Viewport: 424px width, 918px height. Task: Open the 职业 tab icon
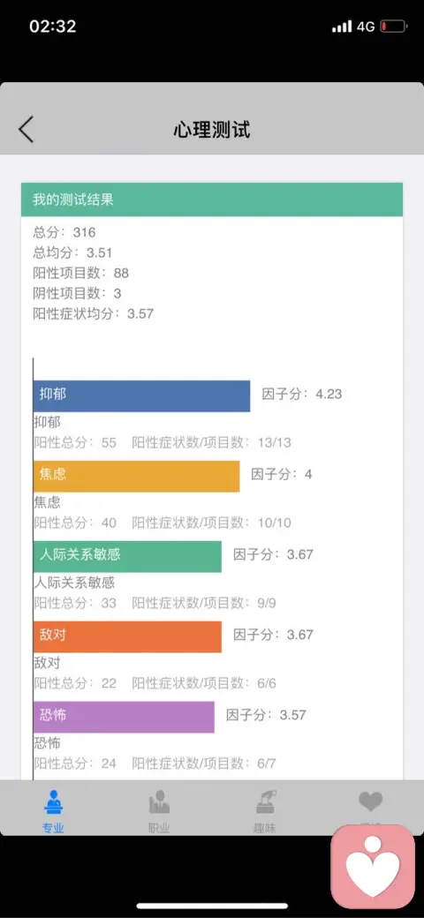click(x=159, y=802)
